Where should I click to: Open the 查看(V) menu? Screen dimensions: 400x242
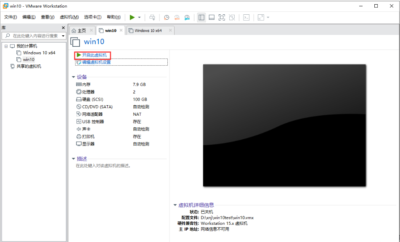click(x=48, y=17)
